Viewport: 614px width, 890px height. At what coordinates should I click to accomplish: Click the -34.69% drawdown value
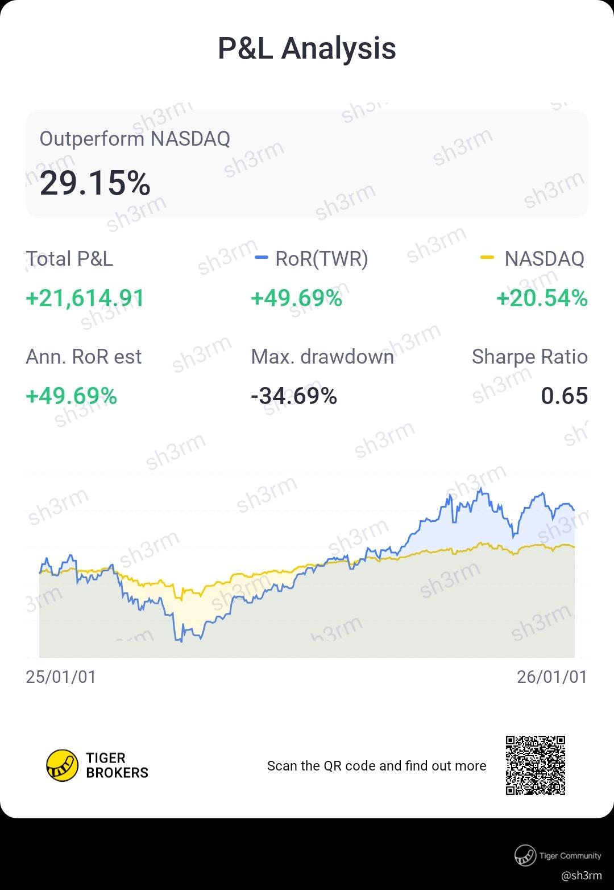294,395
